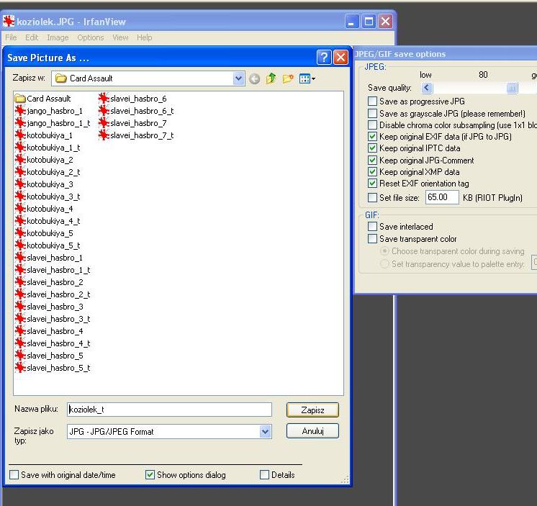Click the back navigation arrow icon
537x506 pixels.
[x=254, y=79]
